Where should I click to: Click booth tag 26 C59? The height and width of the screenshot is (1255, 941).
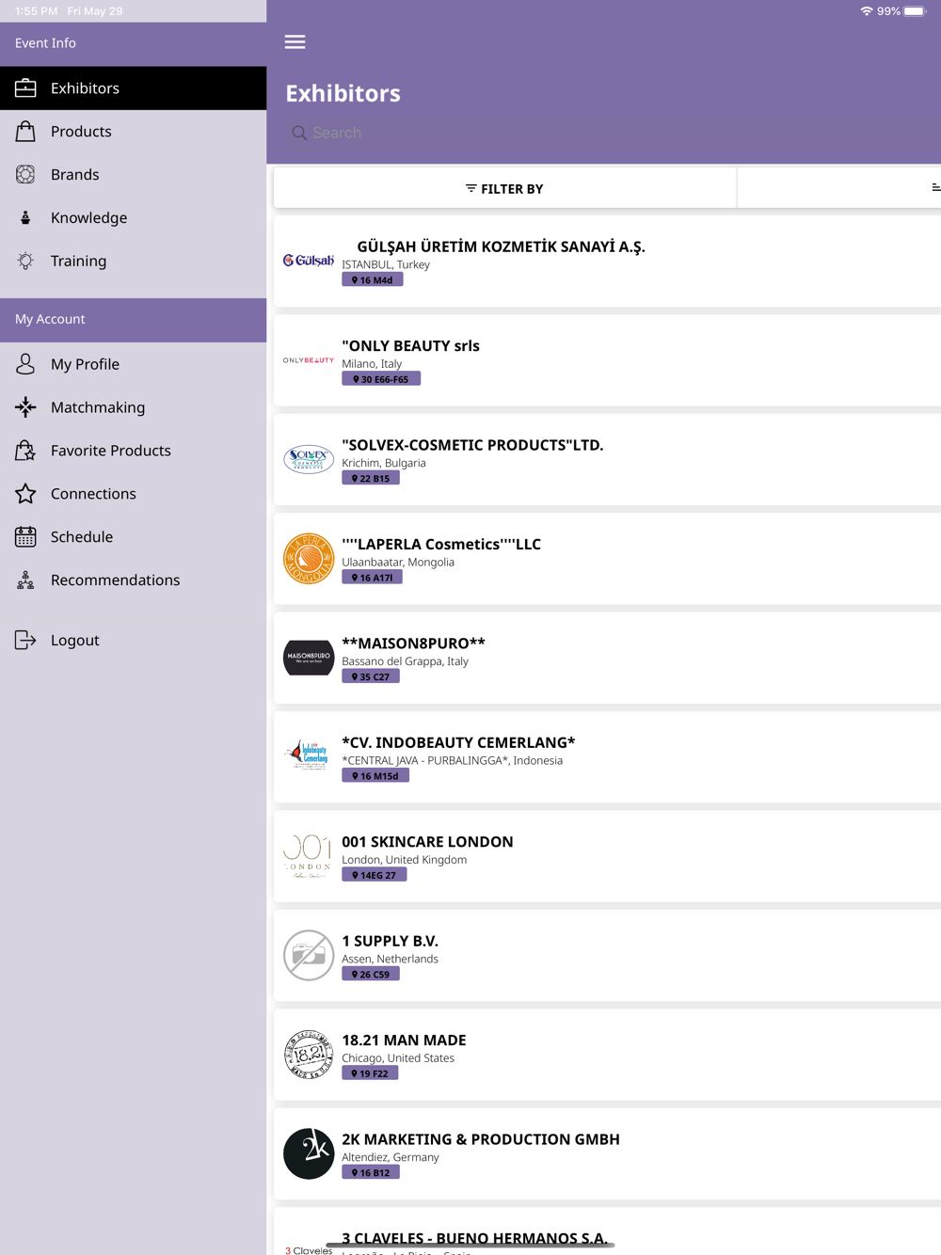tap(371, 975)
